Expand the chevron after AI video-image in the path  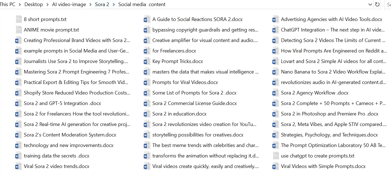click(x=90, y=4)
